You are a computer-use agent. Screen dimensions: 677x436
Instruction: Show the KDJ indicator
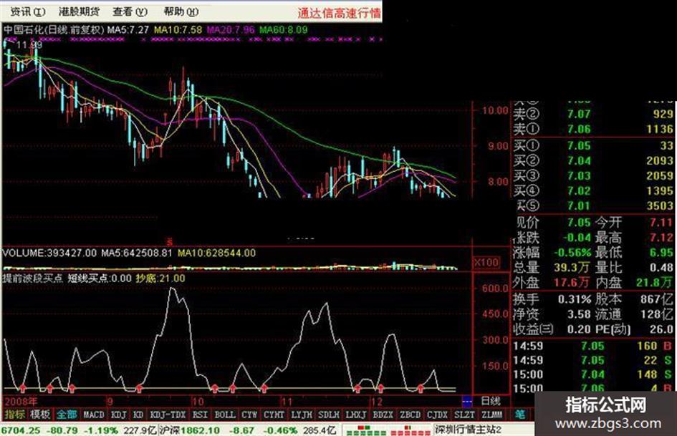(x=118, y=415)
